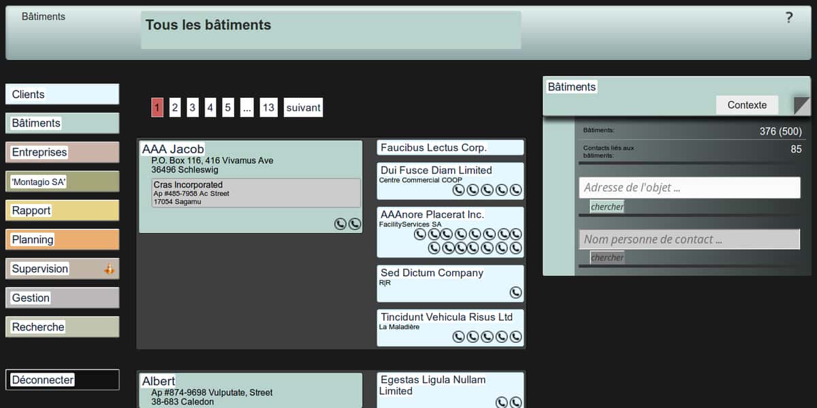Click first phone icon in AAAnore Placerat card
Viewport: 817px width, 408px height.
[420, 234]
